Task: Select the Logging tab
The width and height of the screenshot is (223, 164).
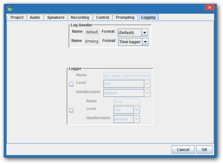Action: click(x=148, y=17)
